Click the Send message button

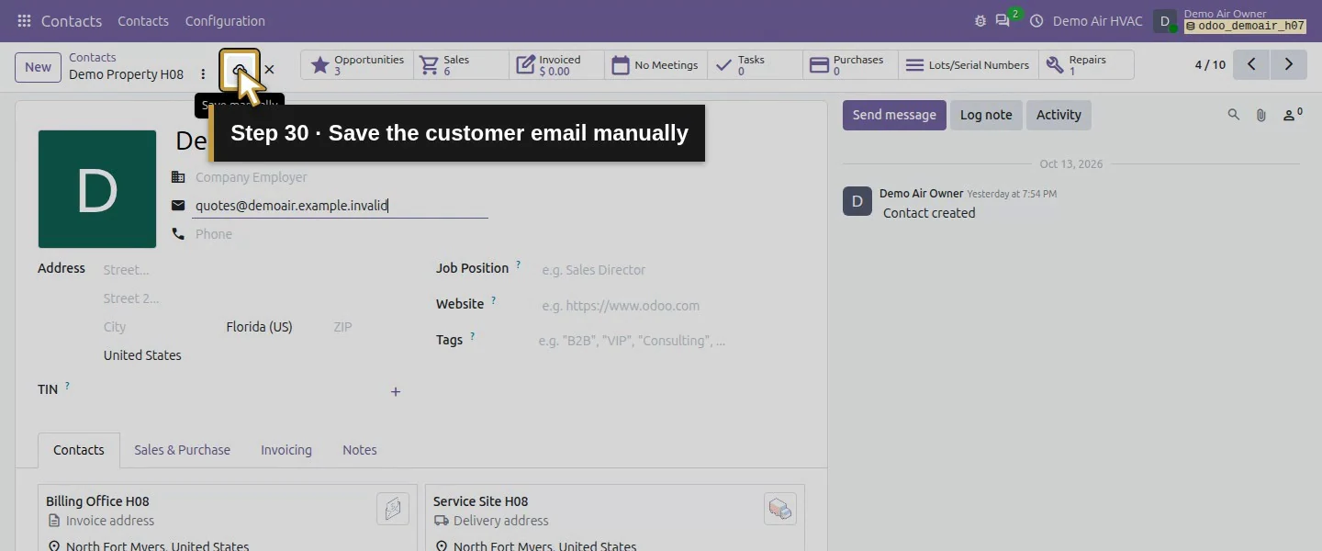click(894, 115)
